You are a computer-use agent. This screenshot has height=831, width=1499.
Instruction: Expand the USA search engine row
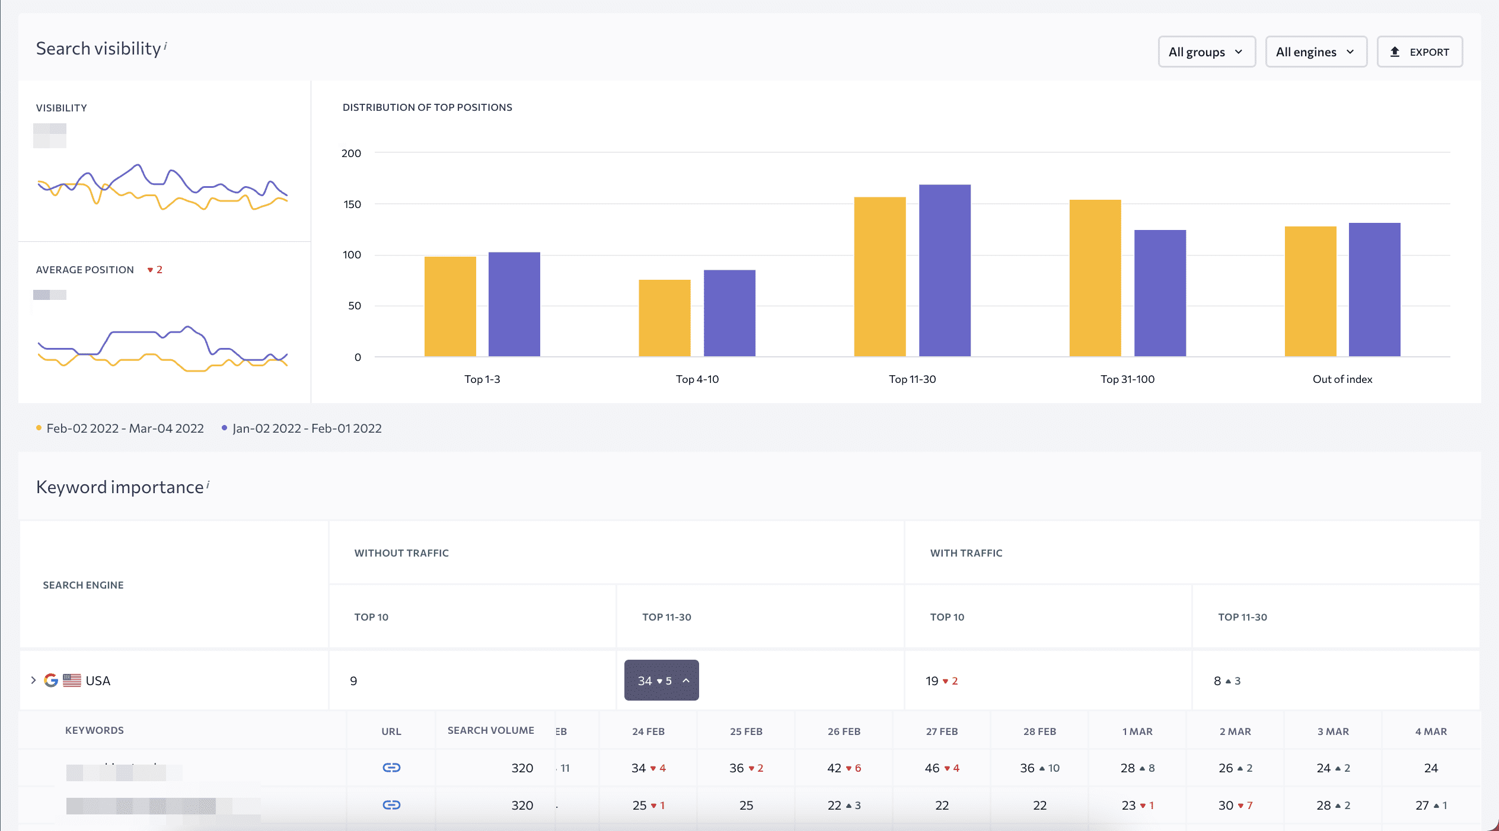(x=34, y=680)
